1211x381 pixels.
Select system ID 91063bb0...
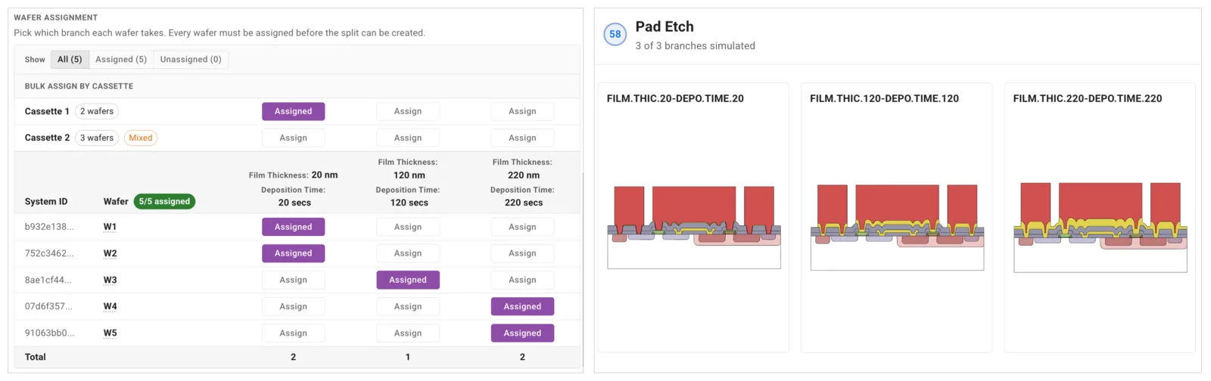click(x=49, y=333)
